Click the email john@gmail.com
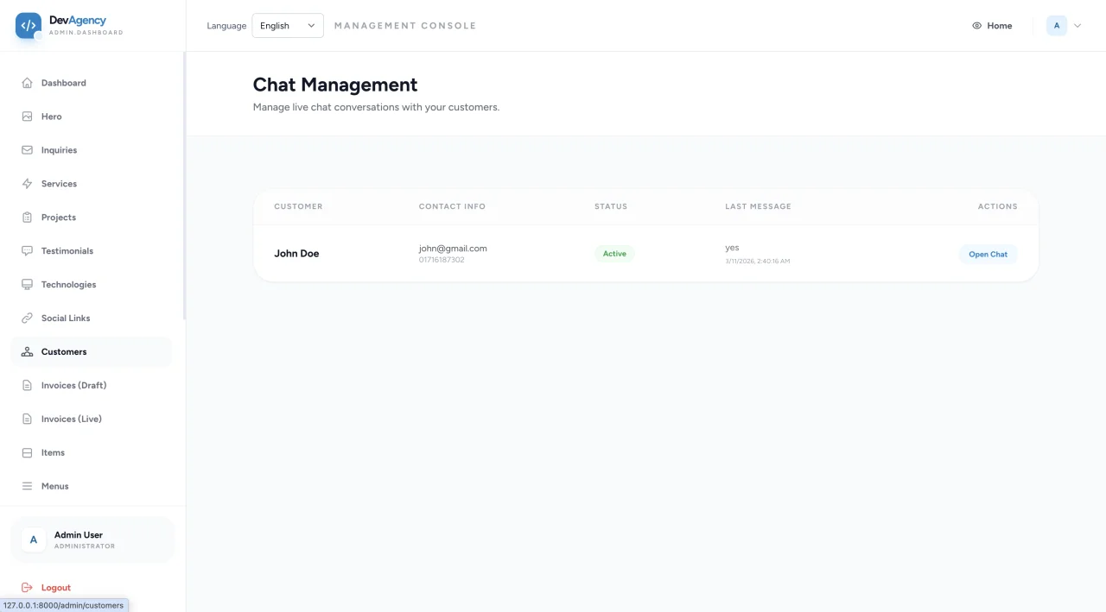The width and height of the screenshot is (1106, 612). click(x=453, y=249)
